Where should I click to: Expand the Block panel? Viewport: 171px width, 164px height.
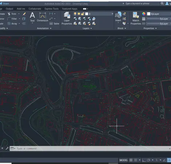coord(122,28)
